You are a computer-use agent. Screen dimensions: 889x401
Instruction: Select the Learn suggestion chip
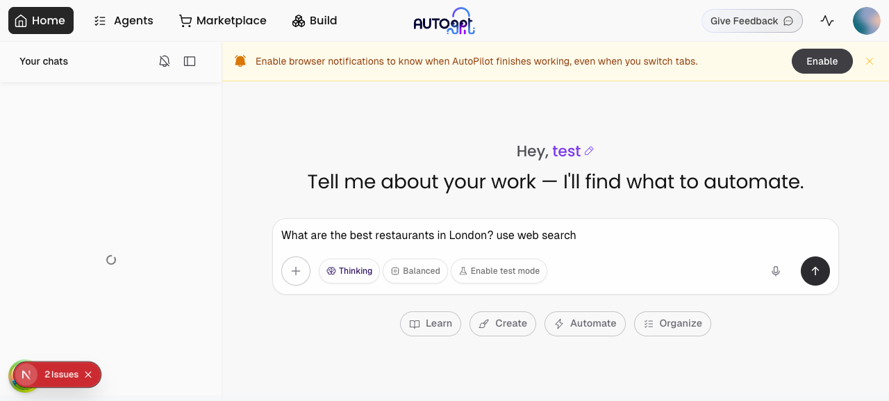[431, 324]
